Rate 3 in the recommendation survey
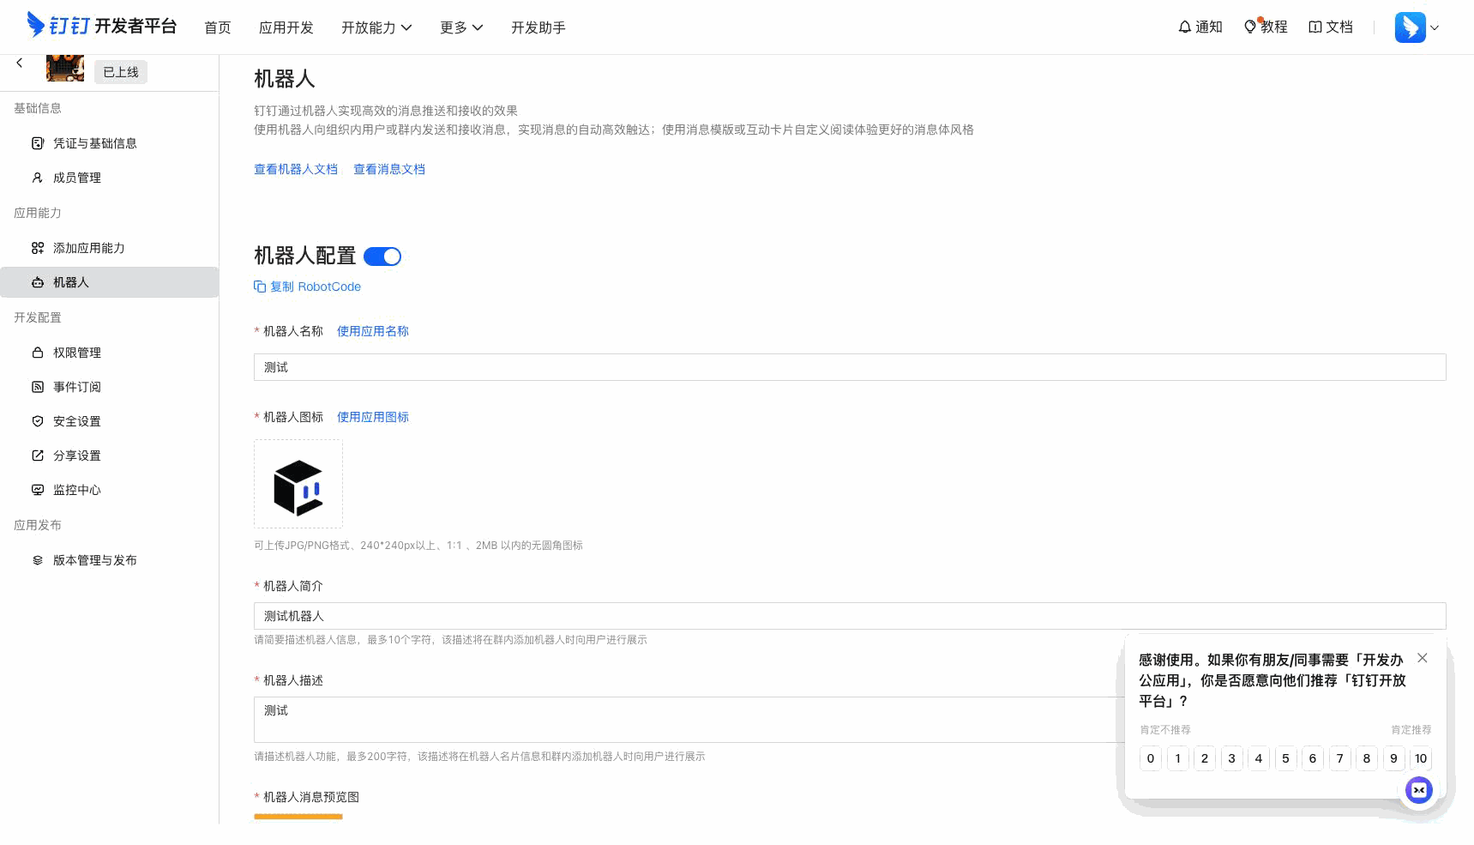Viewport: 1474px width, 845px height. 1232,758
